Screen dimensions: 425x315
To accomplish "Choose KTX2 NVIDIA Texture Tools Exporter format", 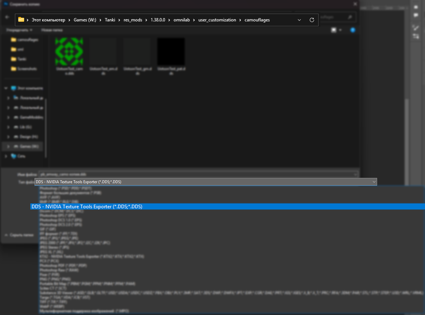I will (92, 256).
